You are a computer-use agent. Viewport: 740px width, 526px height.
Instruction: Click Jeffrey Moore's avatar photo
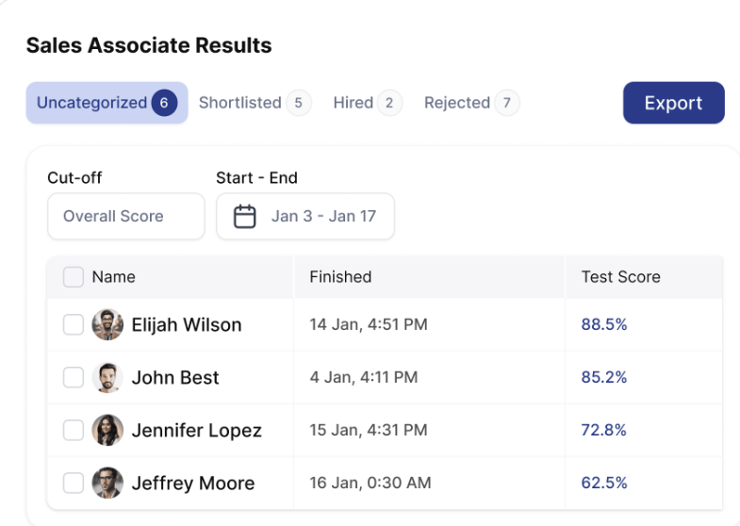pos(107,484)
